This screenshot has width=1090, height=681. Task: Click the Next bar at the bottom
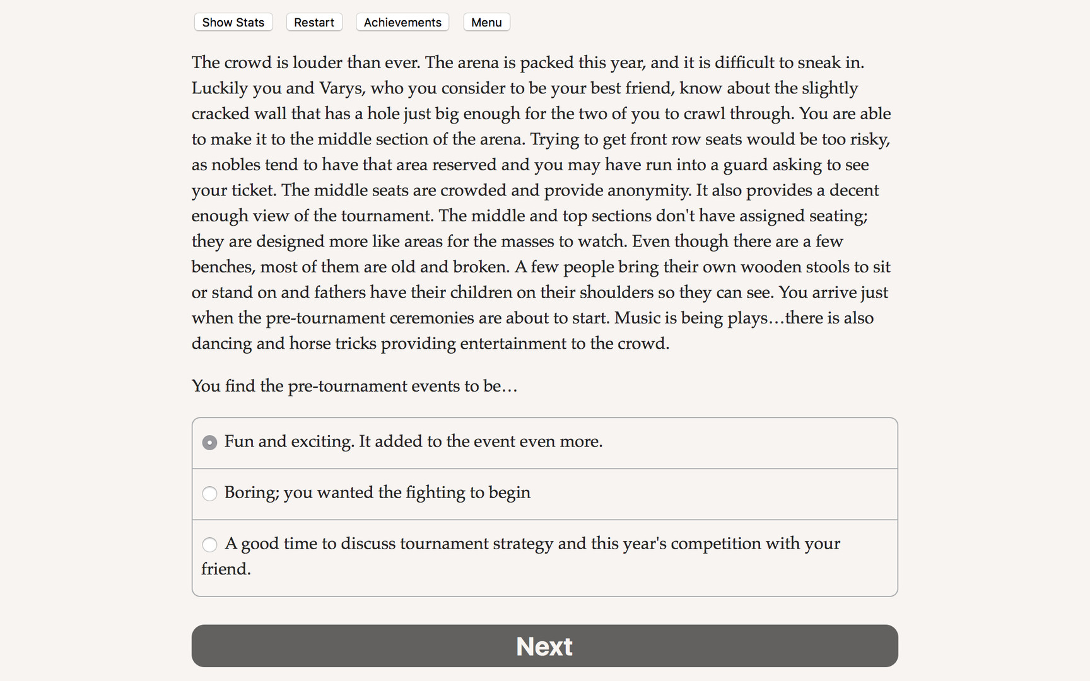(544, 646)
